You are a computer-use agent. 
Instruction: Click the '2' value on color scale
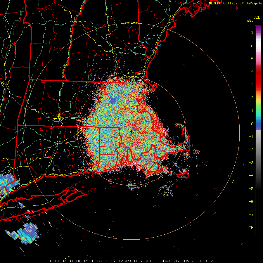[x=252, y=98]
